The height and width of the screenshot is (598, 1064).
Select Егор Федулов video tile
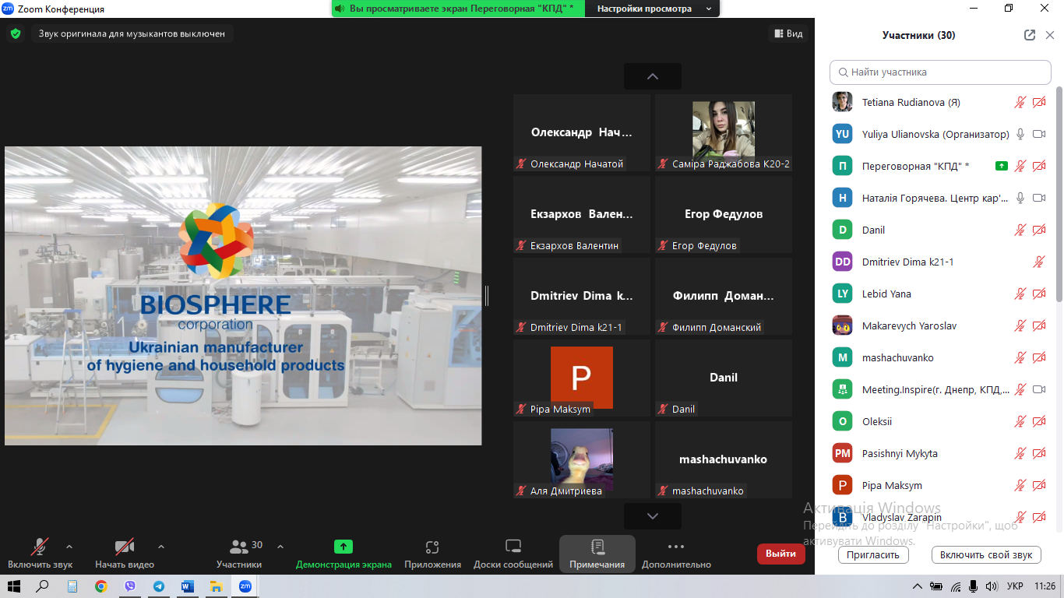tap(724, 215)
